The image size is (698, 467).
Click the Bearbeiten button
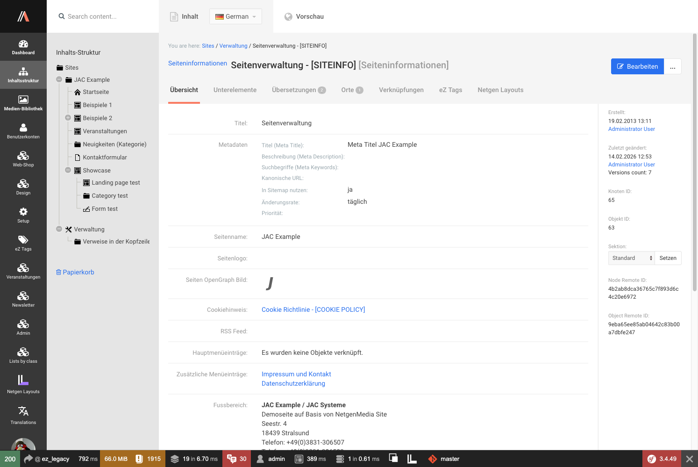(x=637, y=66)
